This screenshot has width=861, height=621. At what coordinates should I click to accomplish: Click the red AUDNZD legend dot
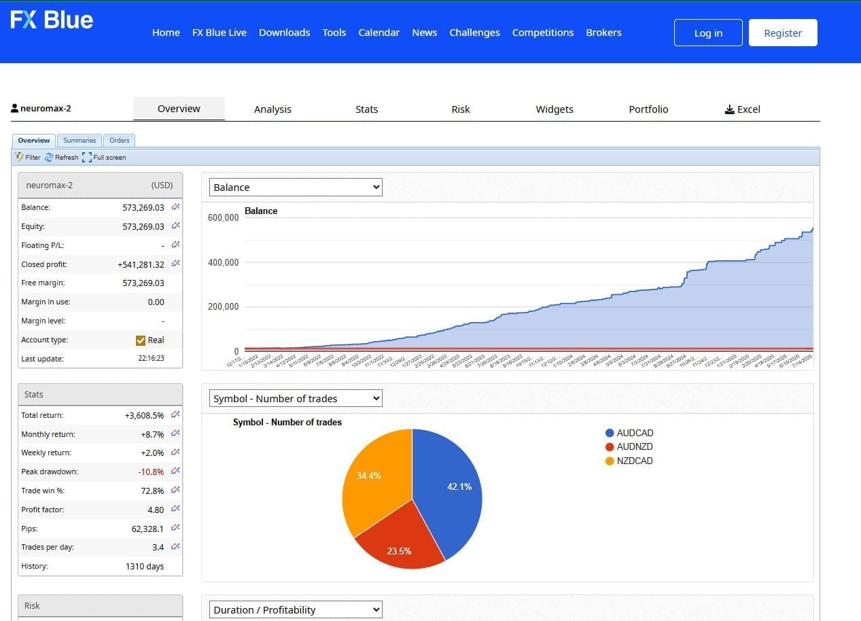(610, 447)
